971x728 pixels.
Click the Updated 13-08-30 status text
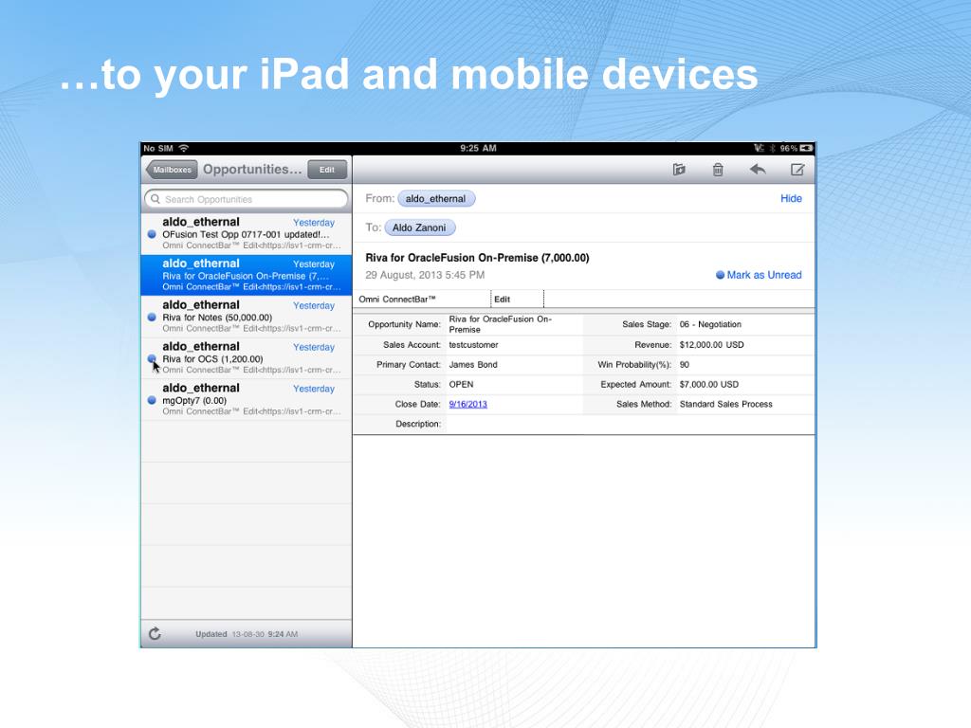pyautogui.click(x=247, y=634)
